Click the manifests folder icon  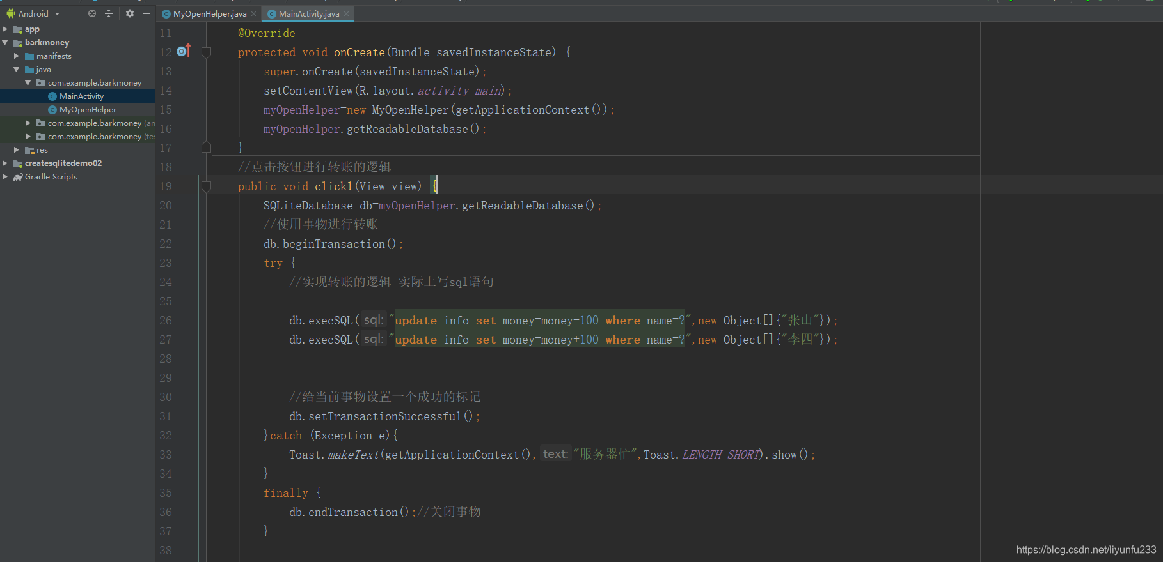[x=29, y=56]
